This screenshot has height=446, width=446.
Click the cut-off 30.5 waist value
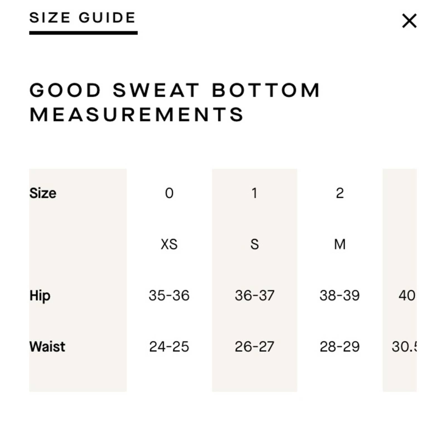(404, 347)
